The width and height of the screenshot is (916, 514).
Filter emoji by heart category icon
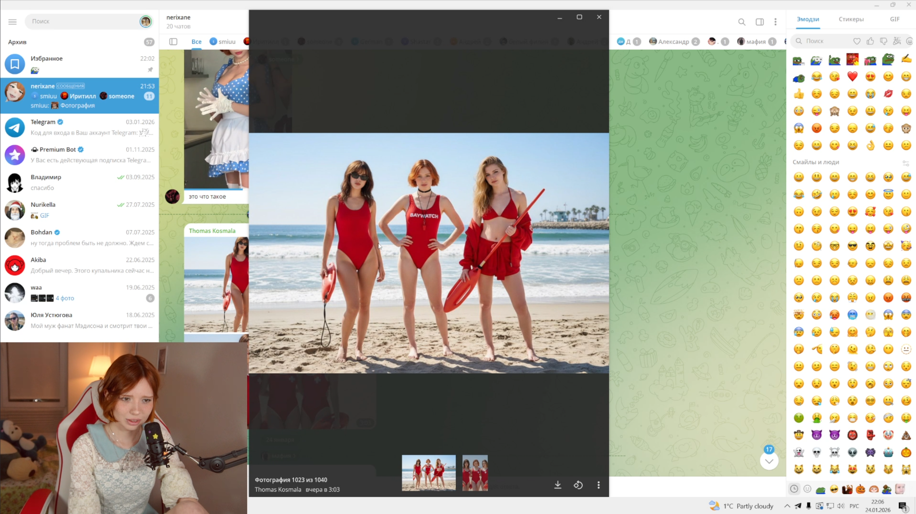point(857,41)
